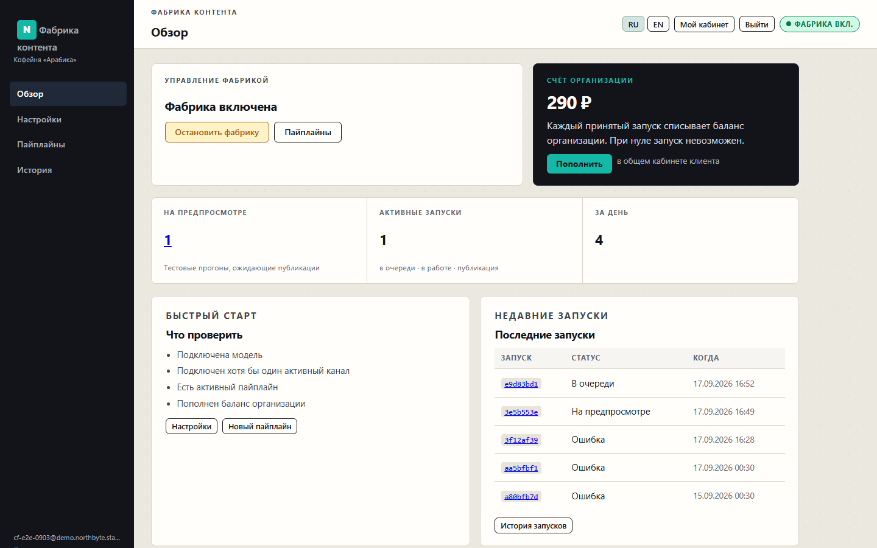Click the Пополнить balance button
This screenshot has height=548, width=877.
click(579, 164)
